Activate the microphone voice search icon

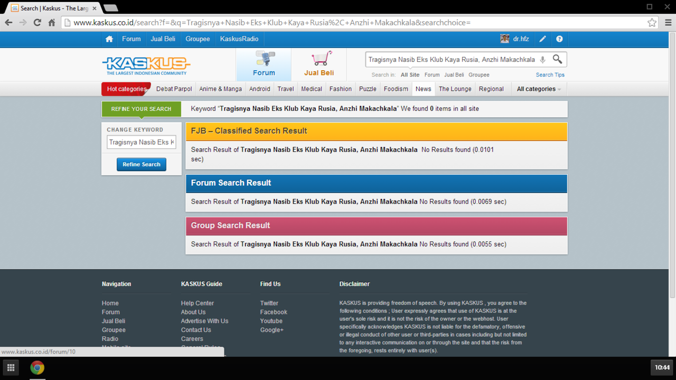[542, 60]
